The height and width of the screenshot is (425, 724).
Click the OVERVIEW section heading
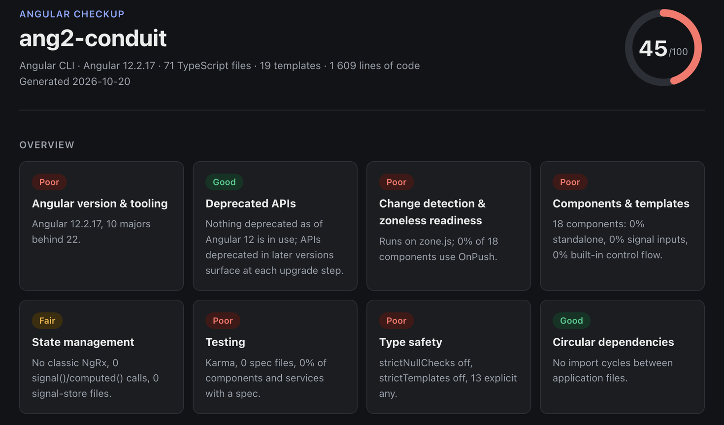[47, 145]
